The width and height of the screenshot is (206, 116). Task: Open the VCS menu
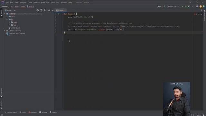[58, 2]
